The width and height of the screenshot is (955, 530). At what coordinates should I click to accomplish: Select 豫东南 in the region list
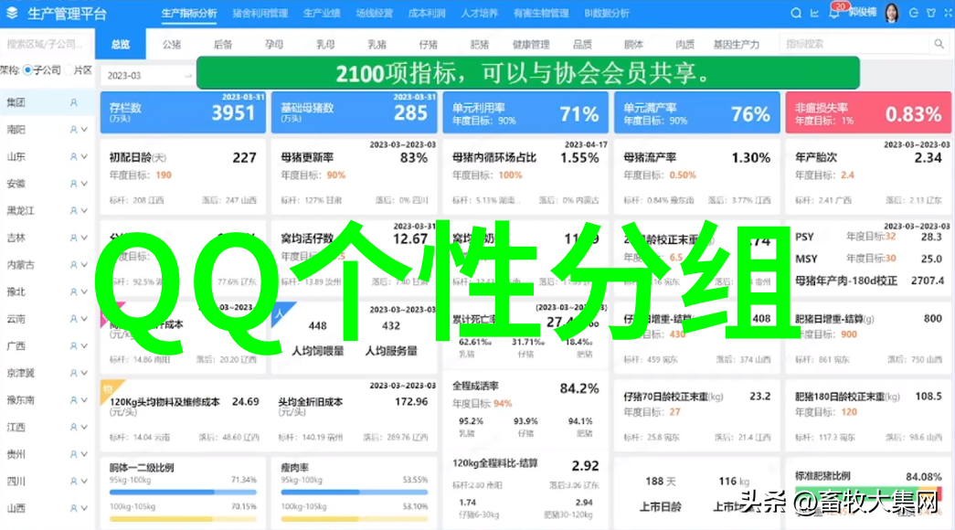[21, 400]
